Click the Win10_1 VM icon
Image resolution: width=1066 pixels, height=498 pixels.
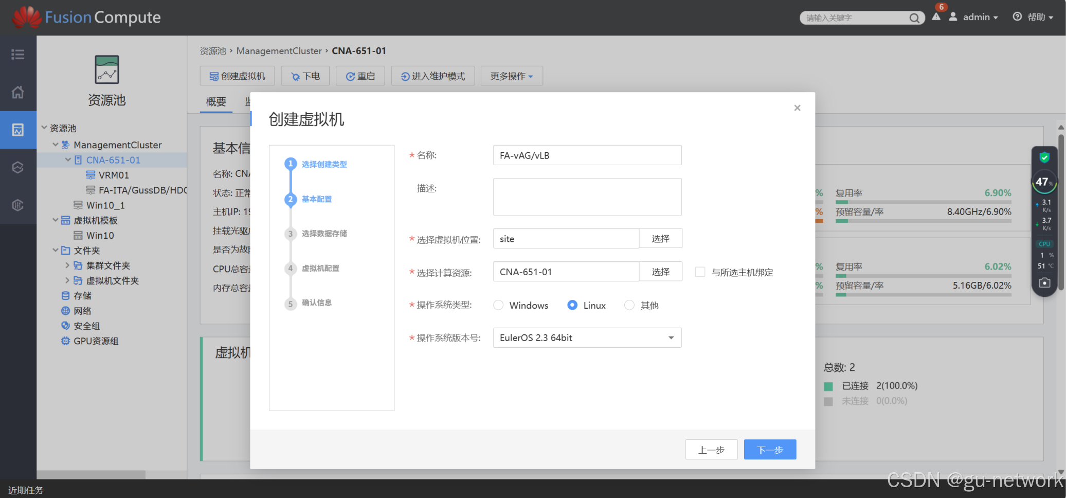click(78, 205)
